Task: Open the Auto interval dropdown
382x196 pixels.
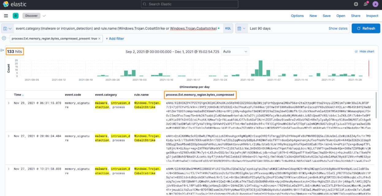Action: click(x=235, y=51)
